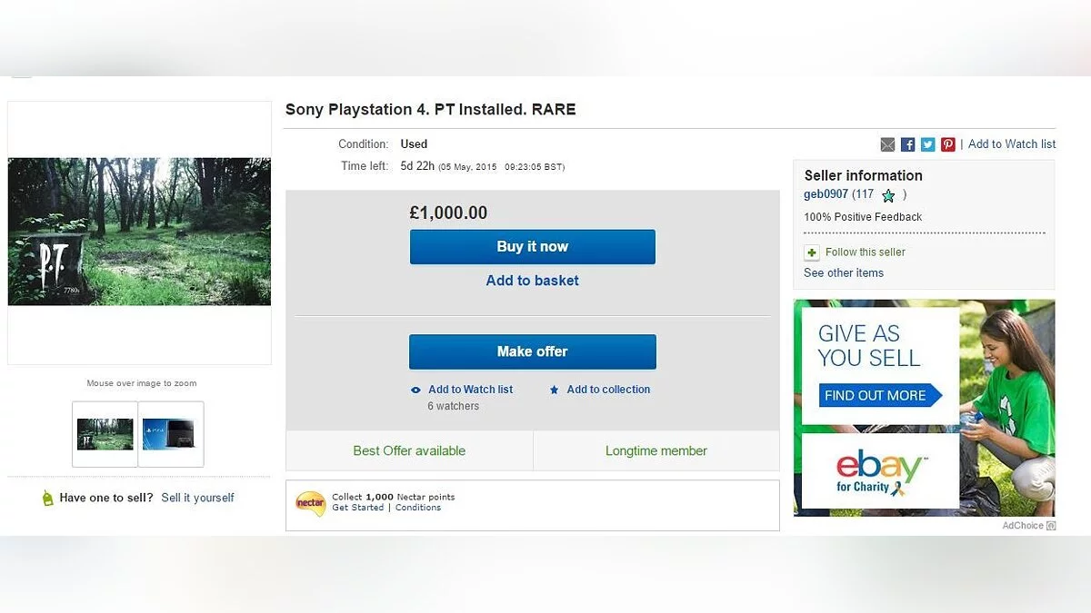Click the Nectar logo icon
Viewport: 1091px width, 613px height.
point(310,502)
